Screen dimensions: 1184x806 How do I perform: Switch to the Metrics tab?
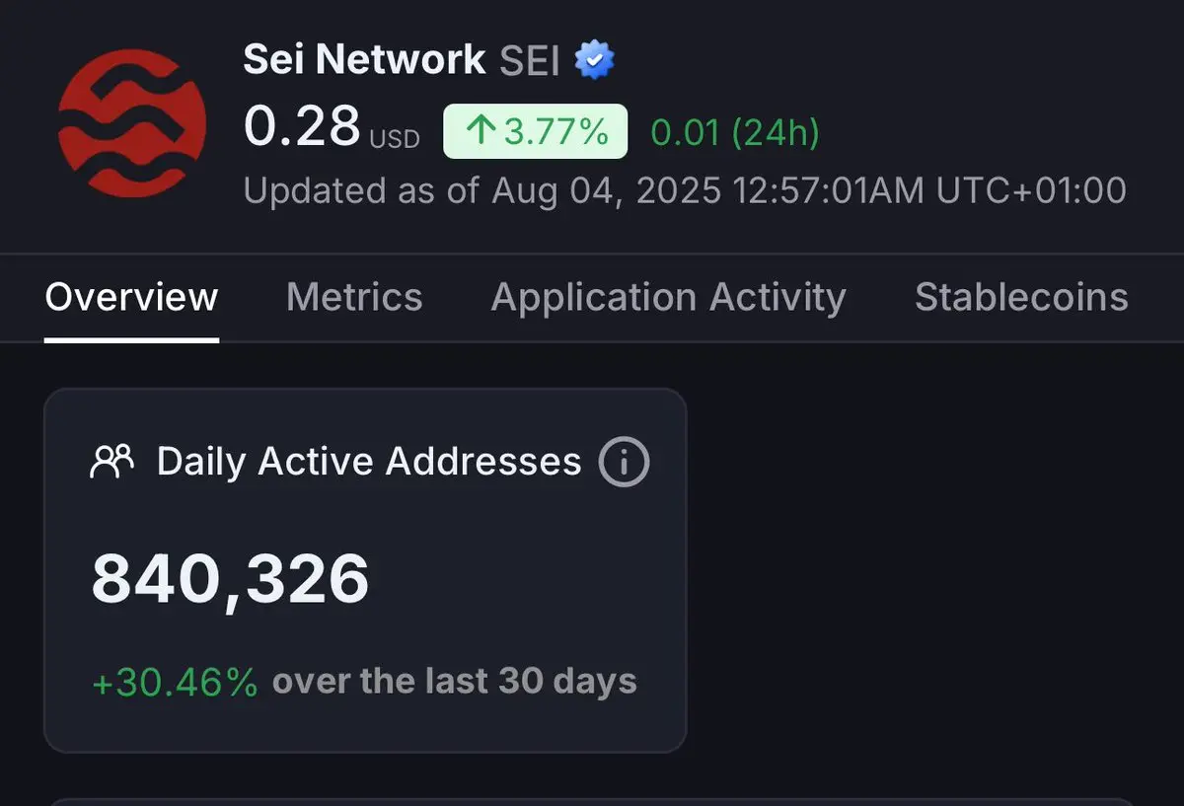[354, 297]
